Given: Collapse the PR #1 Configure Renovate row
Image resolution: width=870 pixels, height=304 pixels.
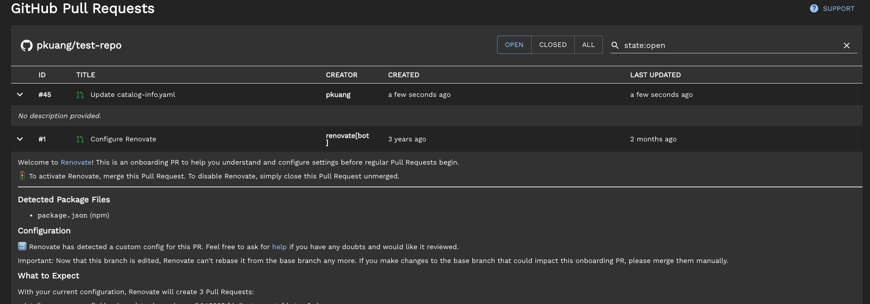Looking at the screenshot, I should 20,139.
